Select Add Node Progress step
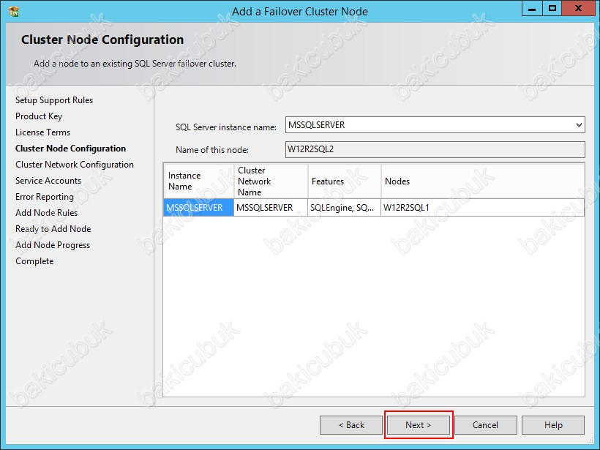The width and height of the screenshot is (600, 450). (53, 245)
